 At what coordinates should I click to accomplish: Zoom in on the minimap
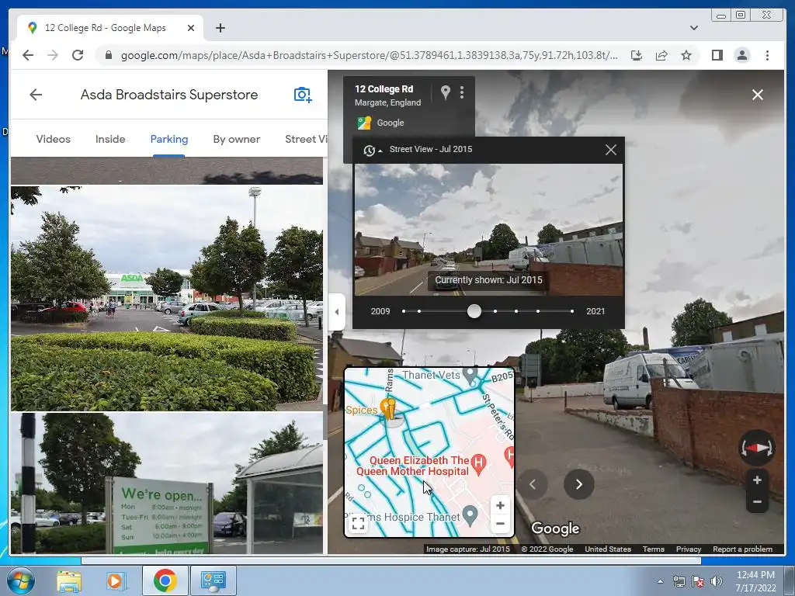tap(500, 505)
